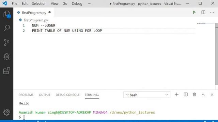Open the Manage gear settings icon
218x122 pixels.
tap(6, 112)
